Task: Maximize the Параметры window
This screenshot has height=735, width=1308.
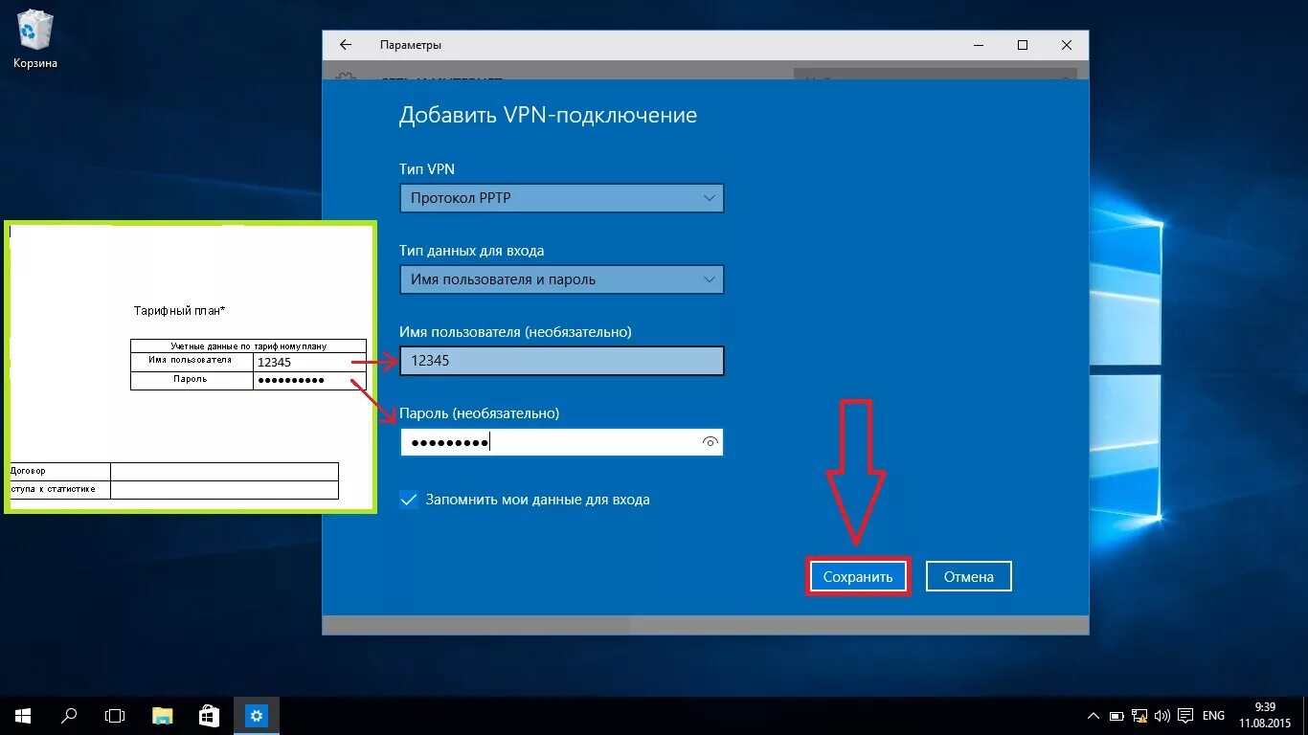Action: click(1023, 45)
